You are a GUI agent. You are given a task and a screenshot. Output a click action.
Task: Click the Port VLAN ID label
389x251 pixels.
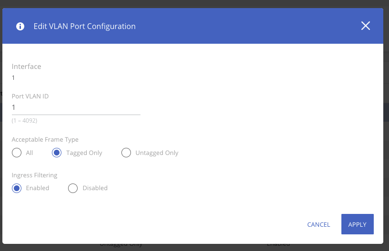[30, 96]
